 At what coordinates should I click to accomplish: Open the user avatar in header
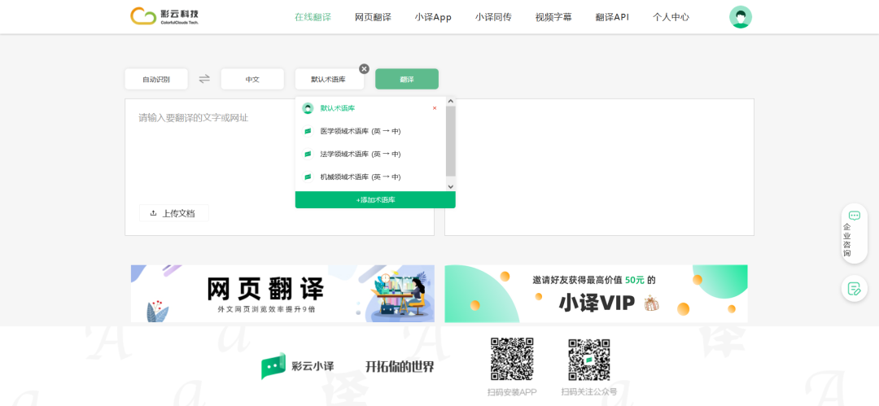click(740, 17)
